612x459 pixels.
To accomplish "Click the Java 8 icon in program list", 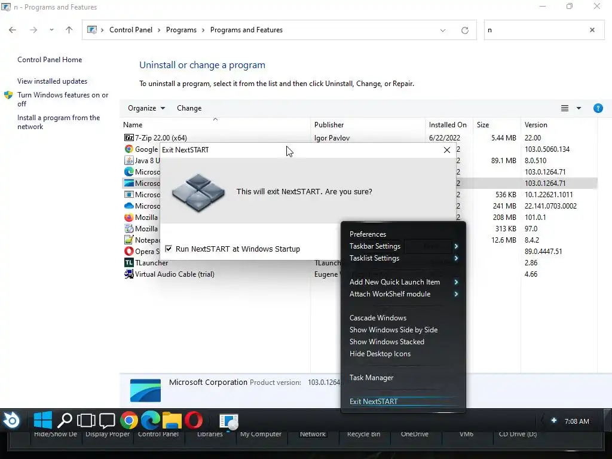I will point(129,160).
